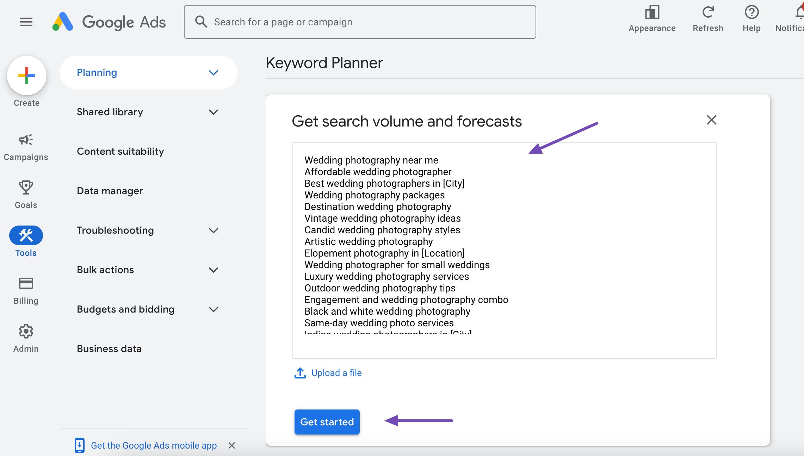The image size is (804, 456).
Task: Open Business data
Action: coord(109,349)
